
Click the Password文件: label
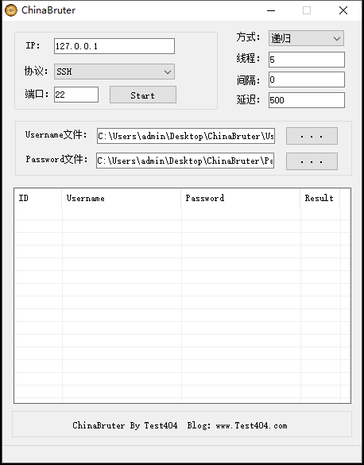point(56,159)
